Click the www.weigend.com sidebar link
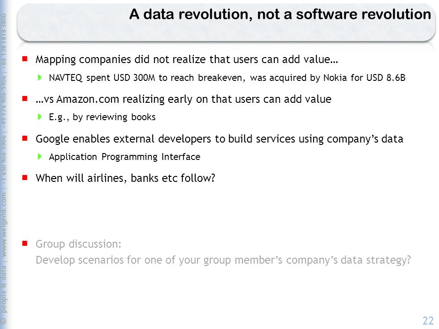This screenshot has width=439, height=329. [x=4, y=225]
